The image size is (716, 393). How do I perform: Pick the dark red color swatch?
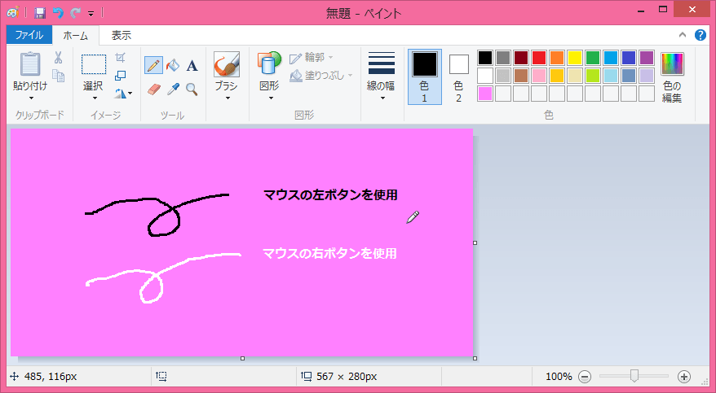[x=521, y=58]
